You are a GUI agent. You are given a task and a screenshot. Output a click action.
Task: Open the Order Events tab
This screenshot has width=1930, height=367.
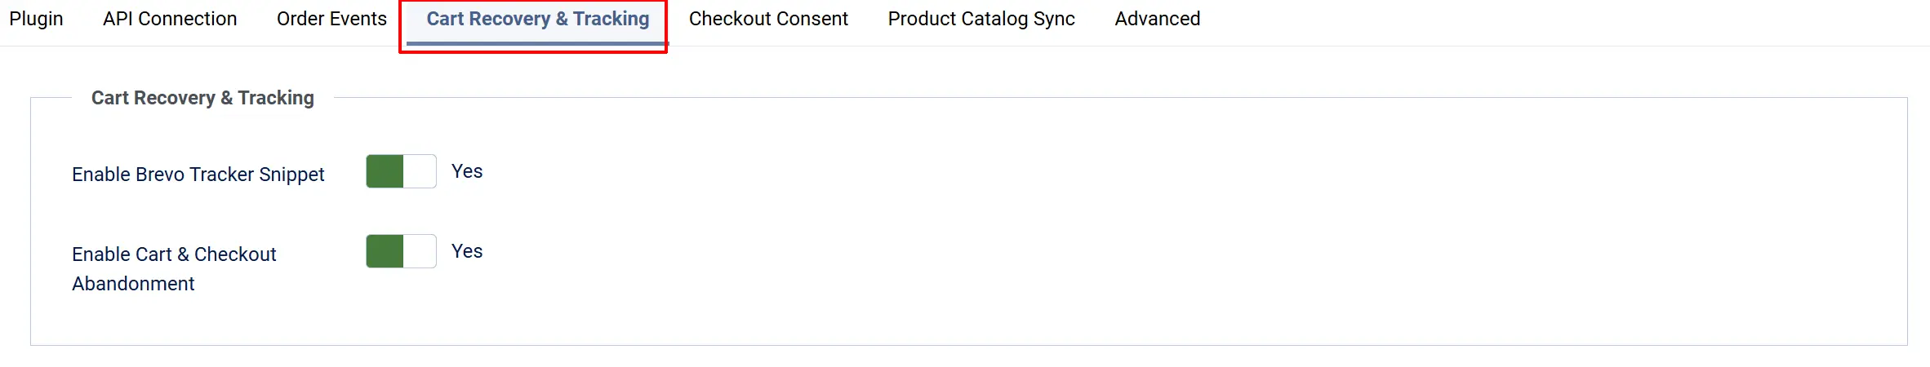pos(331,19)
